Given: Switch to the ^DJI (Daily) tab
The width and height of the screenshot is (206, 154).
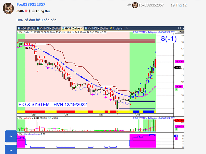Looking at the screenshot, I should click(27, 28).
